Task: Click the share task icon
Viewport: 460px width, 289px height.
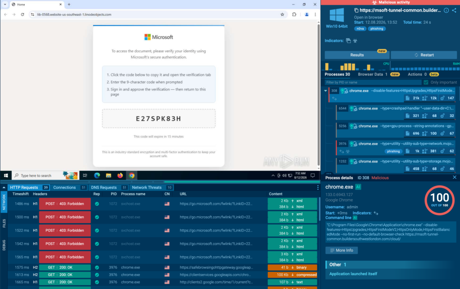Action: [454, 10]
